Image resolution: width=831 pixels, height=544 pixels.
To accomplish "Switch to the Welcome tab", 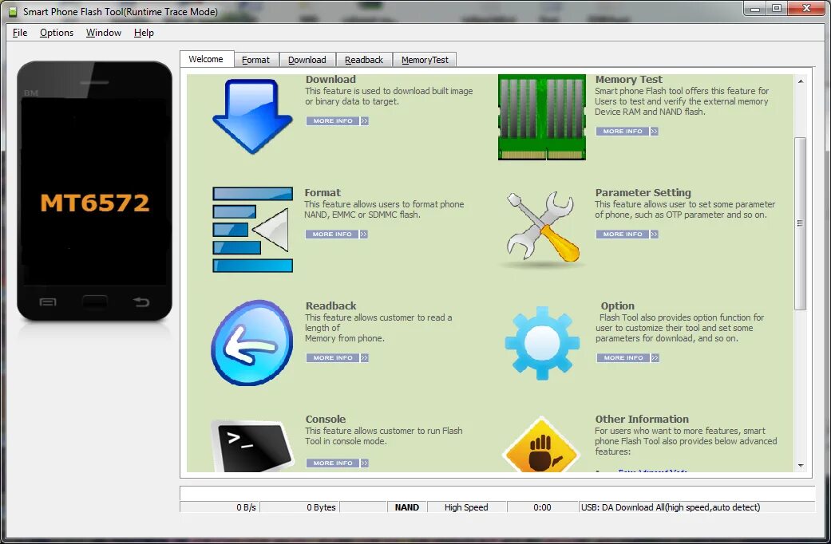I will pyautogui.click(x=206, y=59).
